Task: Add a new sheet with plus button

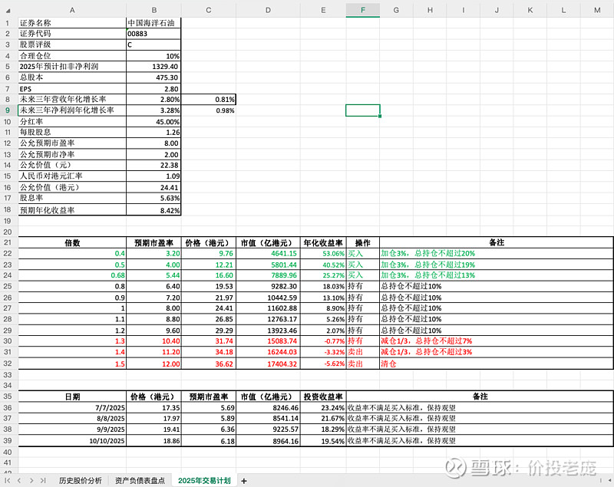Action: pos(244,481)
